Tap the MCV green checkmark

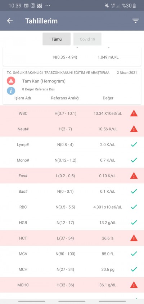pos(134,254)
